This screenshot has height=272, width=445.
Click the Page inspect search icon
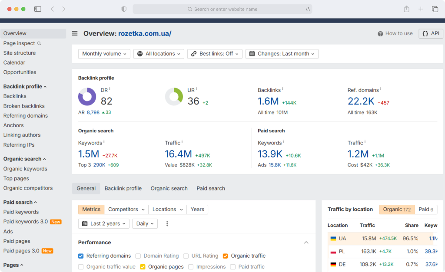(39, 43)
